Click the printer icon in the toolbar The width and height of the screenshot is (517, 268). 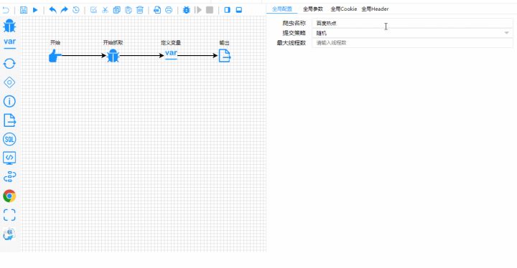pos(169,10)
